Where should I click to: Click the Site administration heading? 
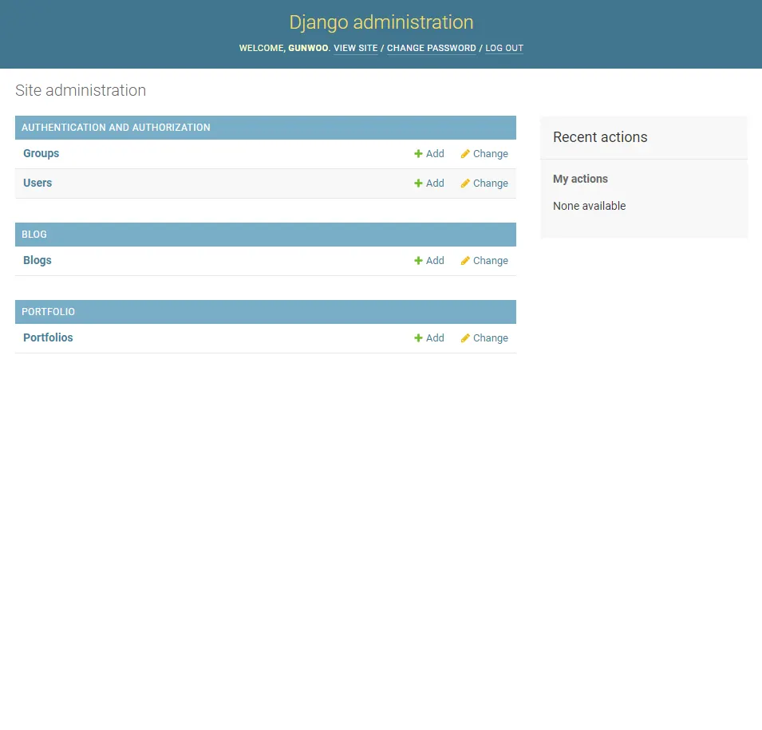click(81, 90)
